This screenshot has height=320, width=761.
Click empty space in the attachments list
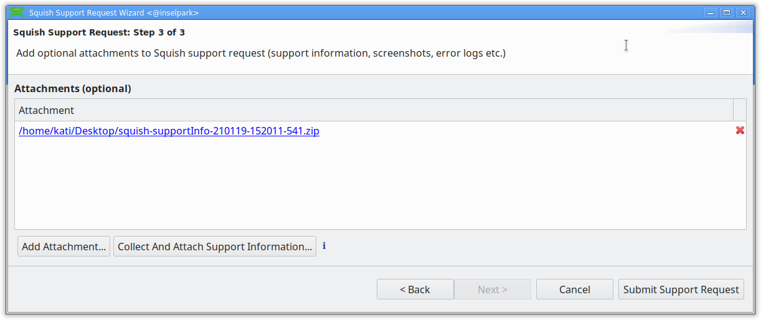374,187
